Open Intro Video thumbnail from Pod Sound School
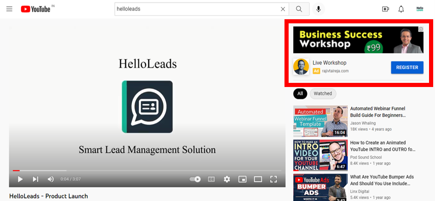The image size is (435, 201). pos(320,155)
